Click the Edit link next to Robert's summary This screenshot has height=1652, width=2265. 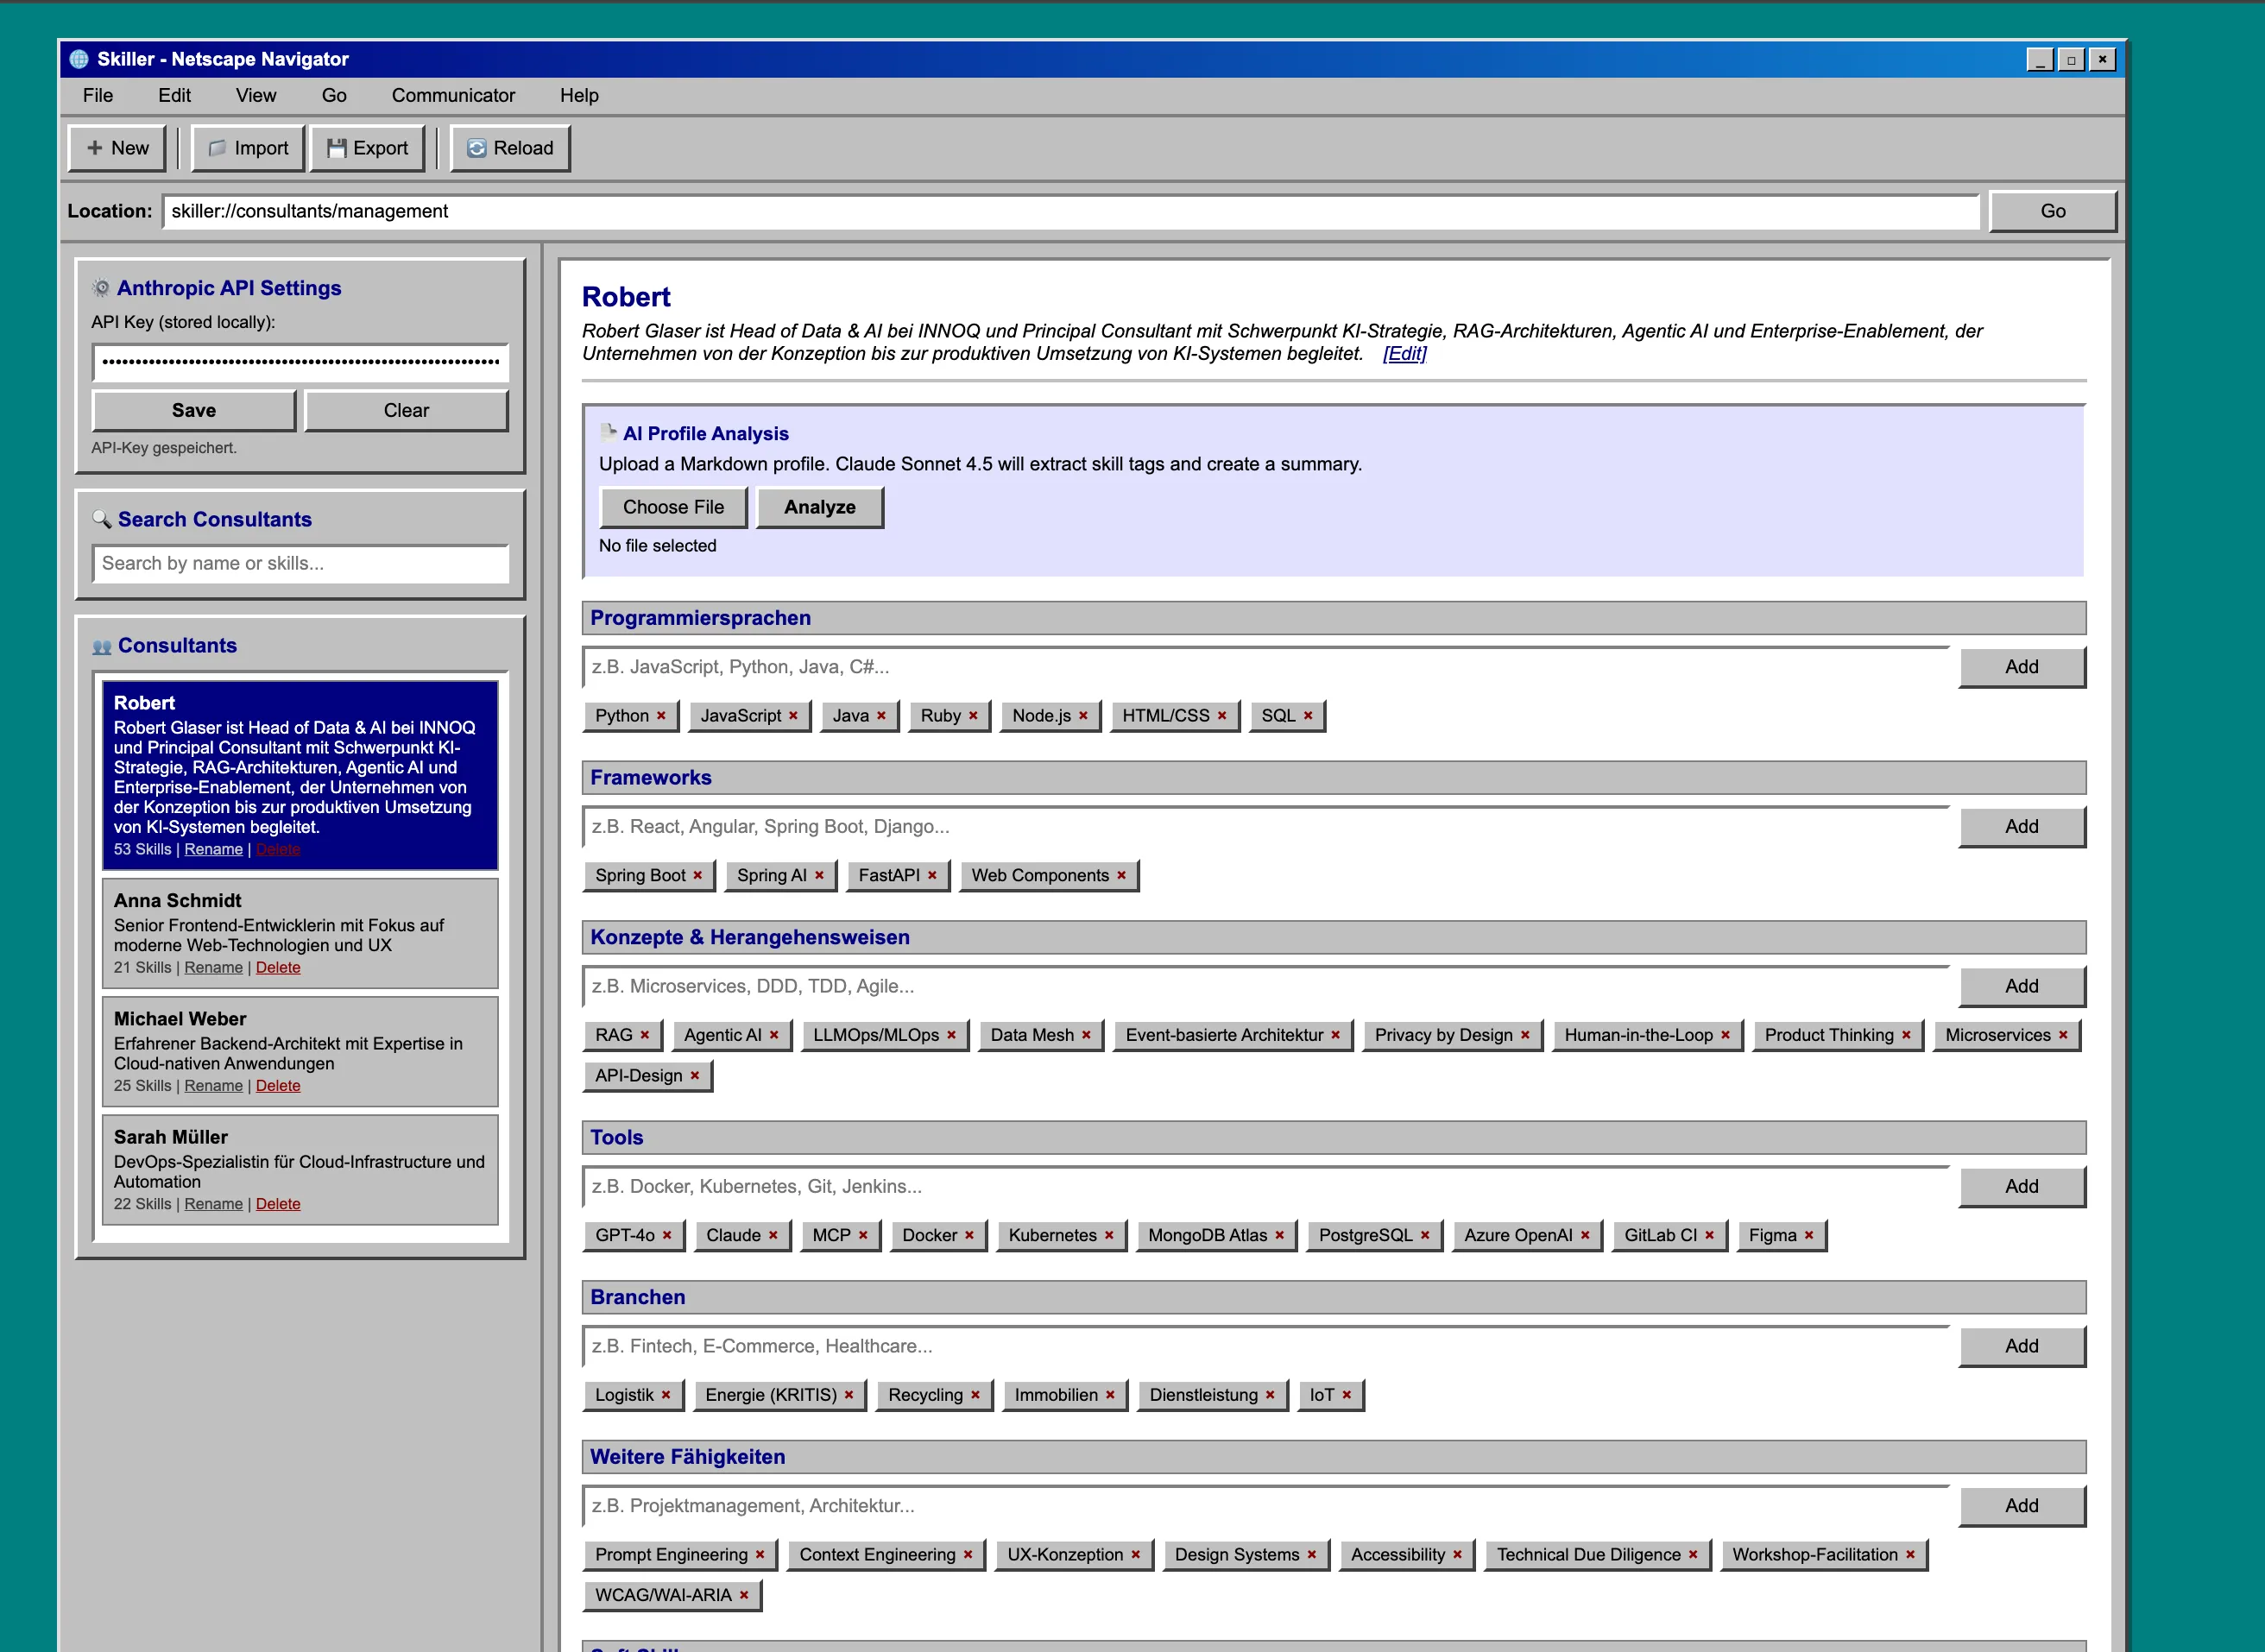tap(1404, 355)
